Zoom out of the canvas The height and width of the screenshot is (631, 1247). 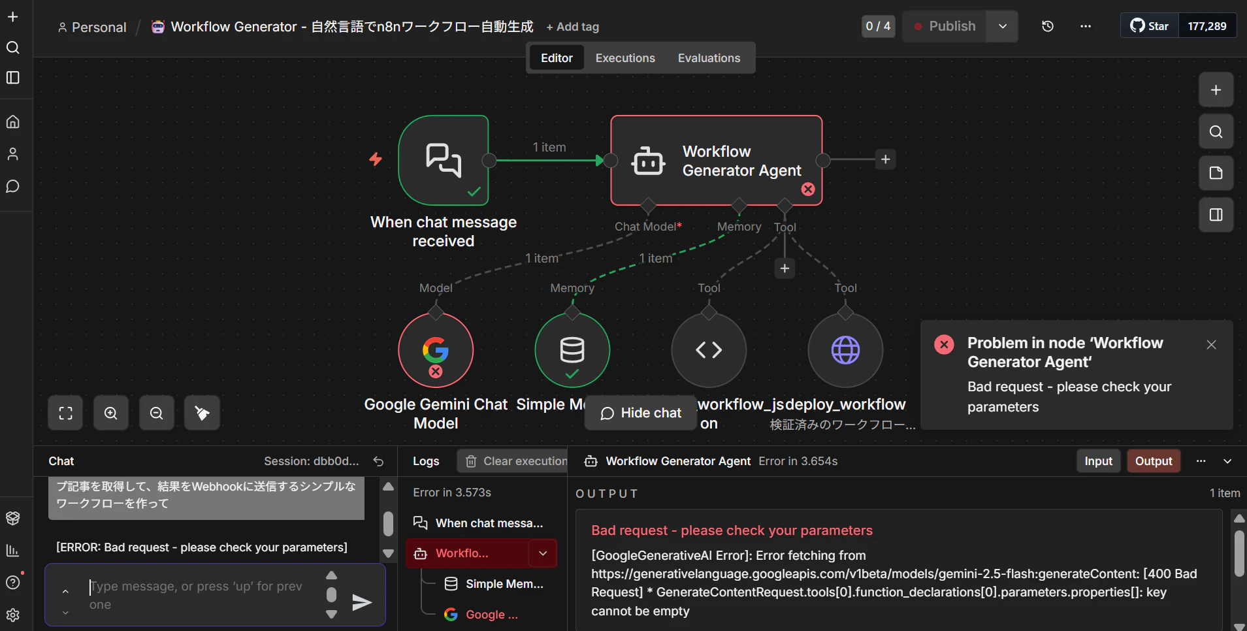pos(157,412)
